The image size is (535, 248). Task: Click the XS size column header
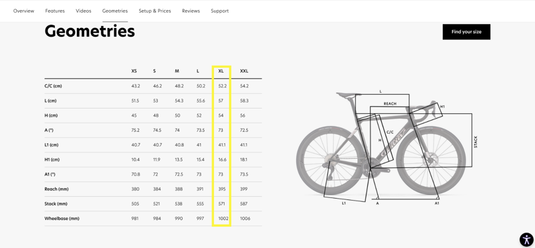[x=134, y=71]
